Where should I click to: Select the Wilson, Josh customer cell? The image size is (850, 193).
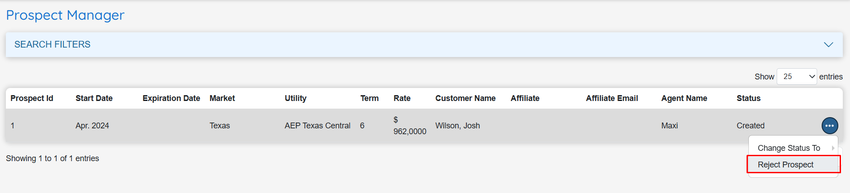click(457, 126)
